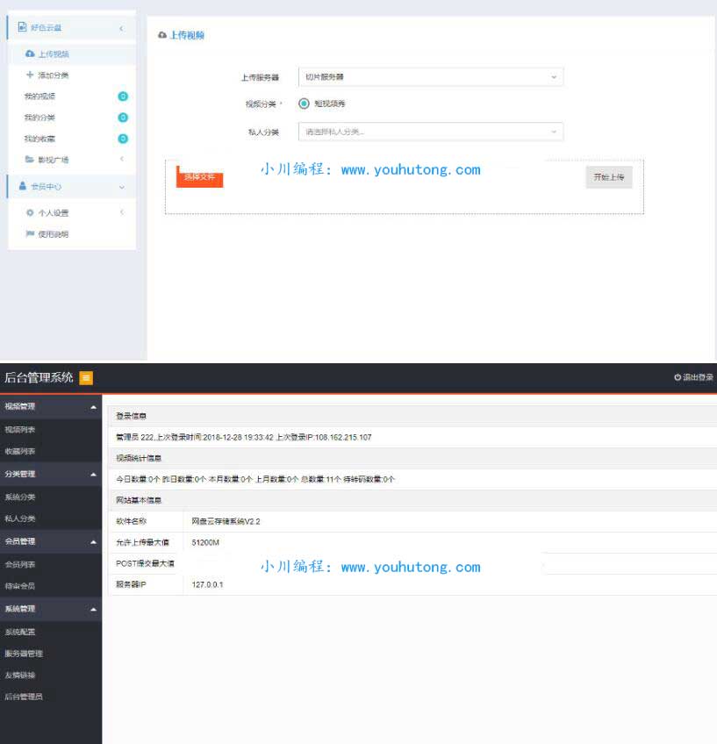Open the 私人分类 dropdown in the upload form
Viewport: 717px width, 744px height.
(431, 132)
